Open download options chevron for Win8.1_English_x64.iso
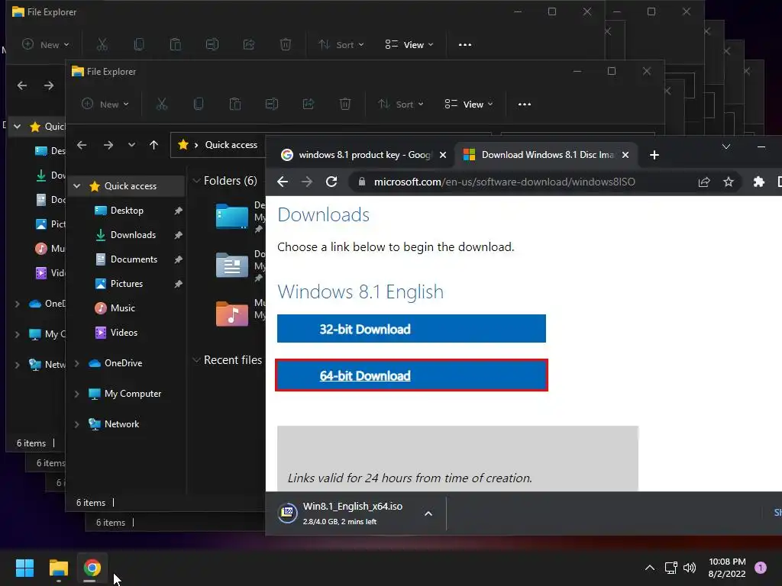782x586 pixels. pyautogui.click(x=428, y=514)
